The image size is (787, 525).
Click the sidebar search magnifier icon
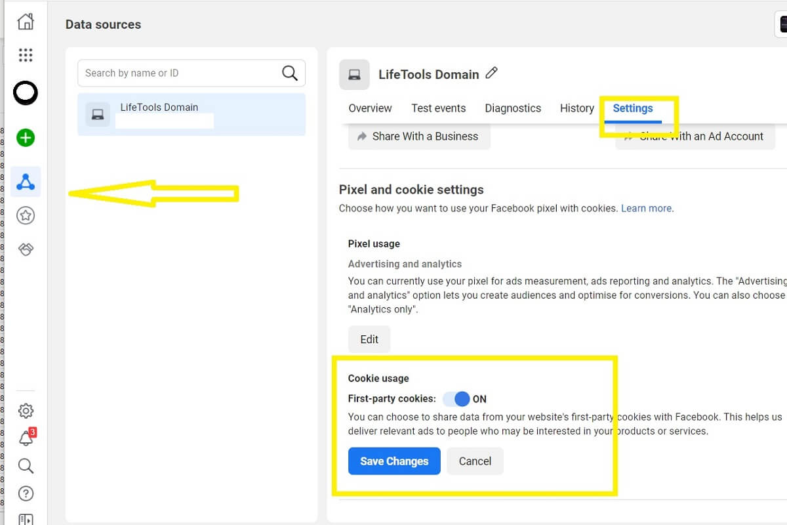26,466
